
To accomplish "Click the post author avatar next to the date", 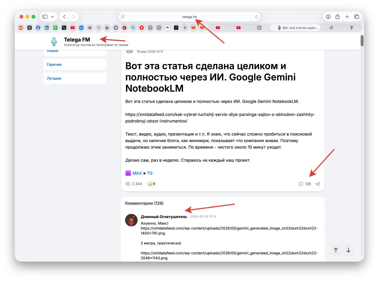I will 130,52.
